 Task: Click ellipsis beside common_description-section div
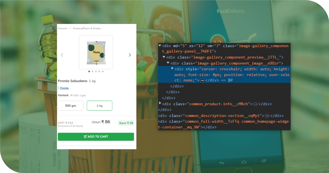267,116
